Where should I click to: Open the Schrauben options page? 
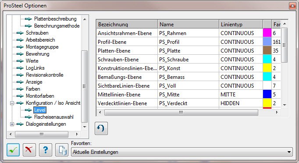37,33
